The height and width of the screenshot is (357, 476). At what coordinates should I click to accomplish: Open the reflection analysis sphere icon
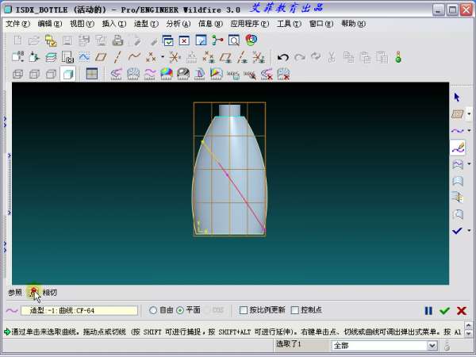[x=183, y=74]
